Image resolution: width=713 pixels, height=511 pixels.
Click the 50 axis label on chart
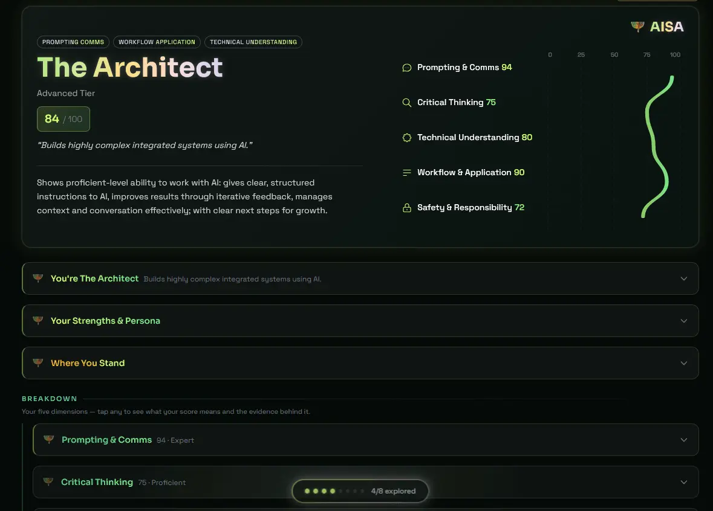point(614,54)
